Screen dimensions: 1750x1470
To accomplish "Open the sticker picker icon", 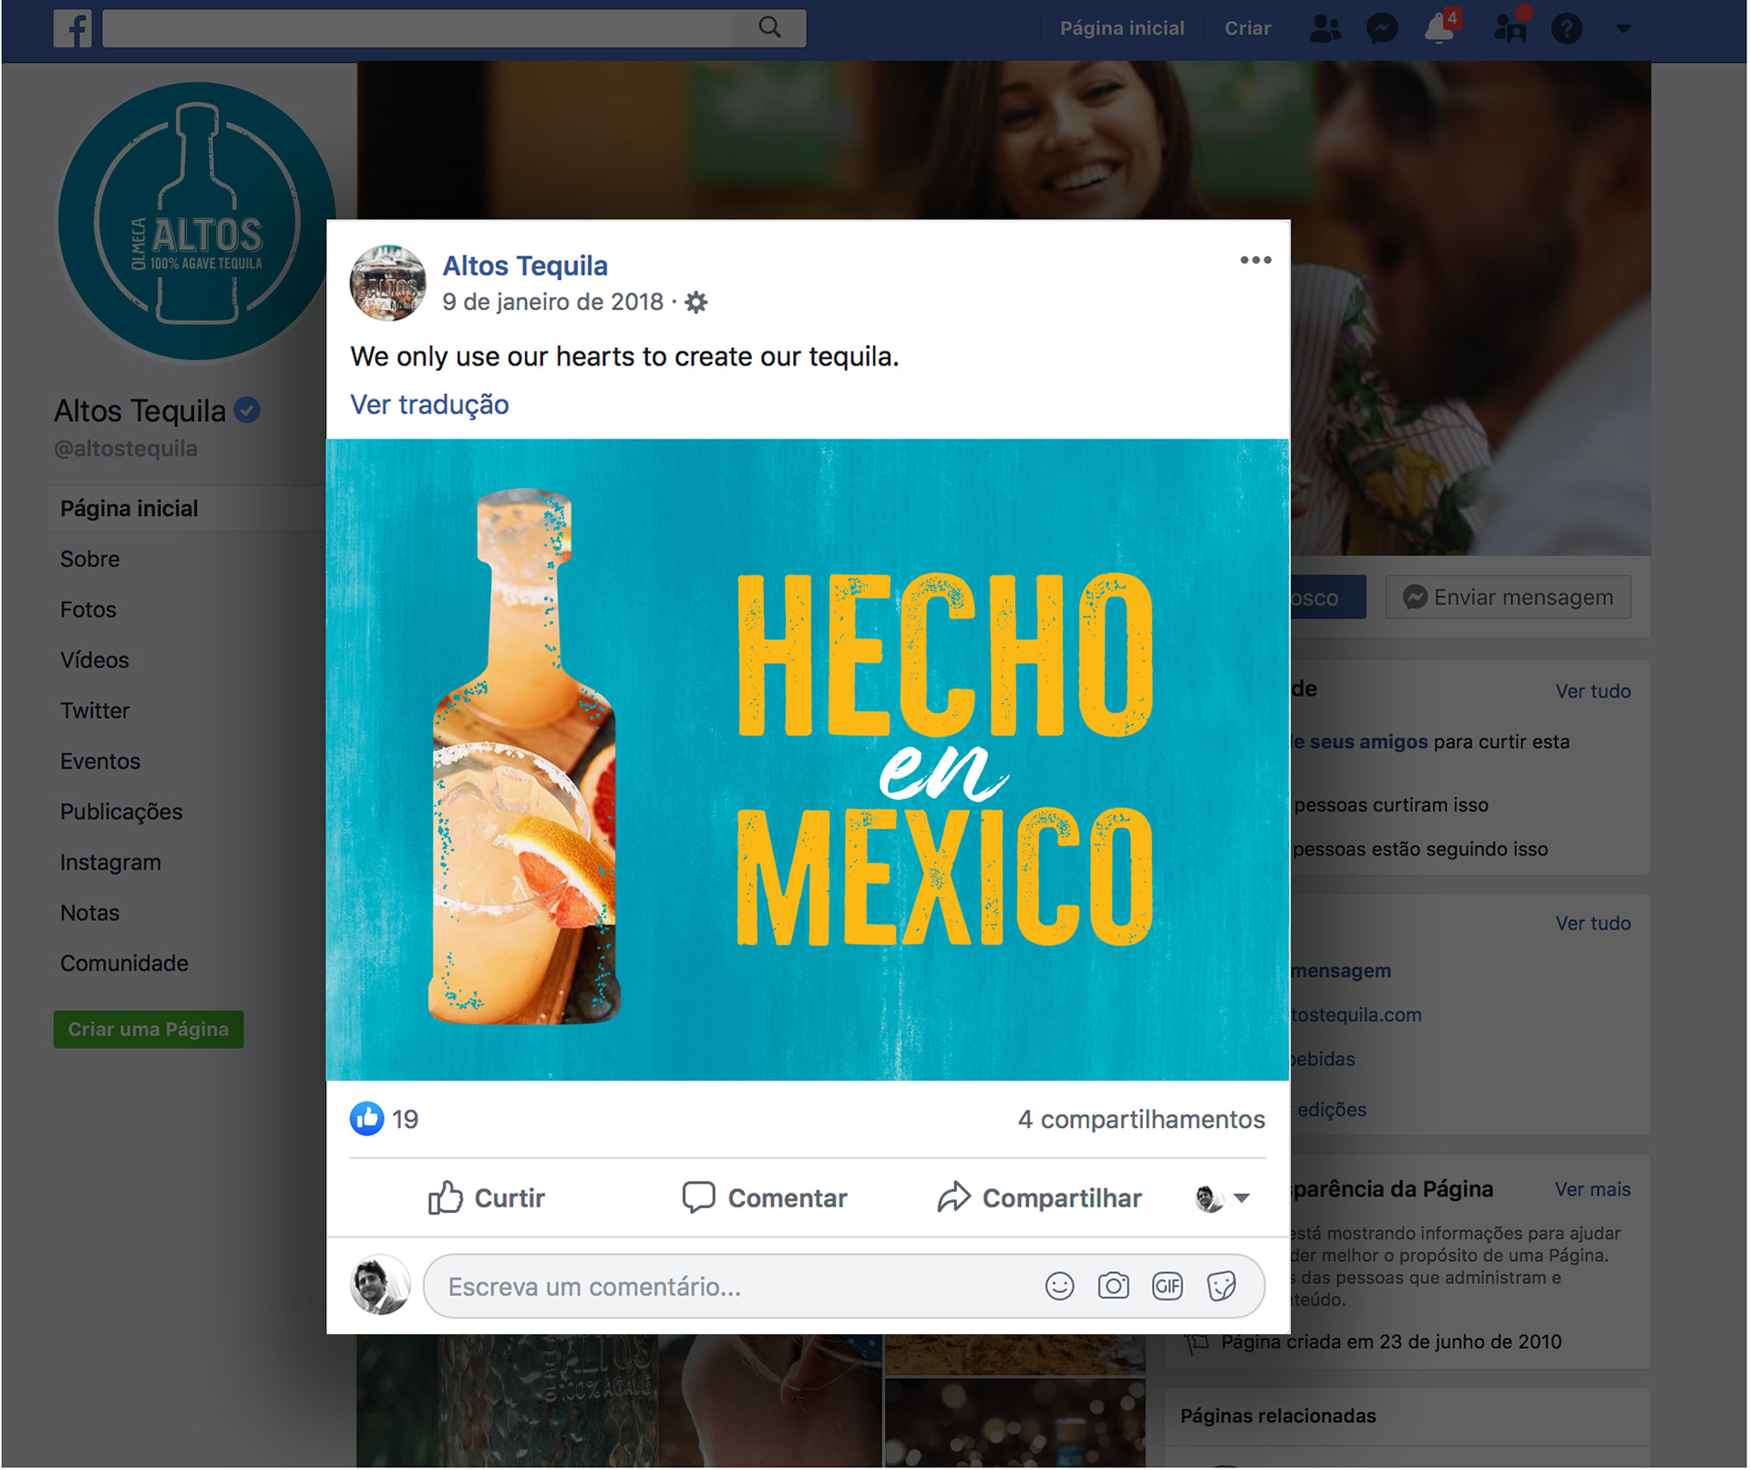I will 1221,1286.
